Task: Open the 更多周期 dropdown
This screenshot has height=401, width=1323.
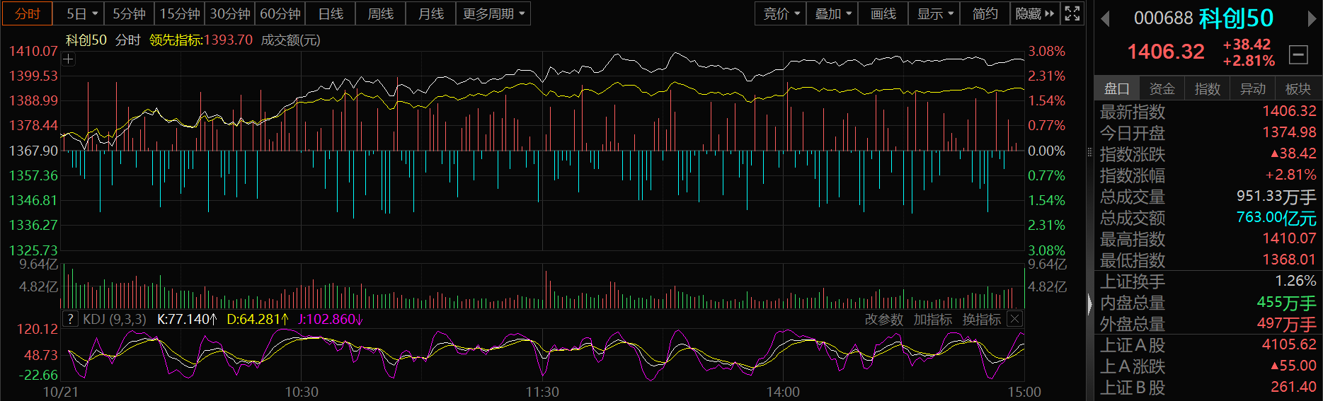Action: point(493,13)
